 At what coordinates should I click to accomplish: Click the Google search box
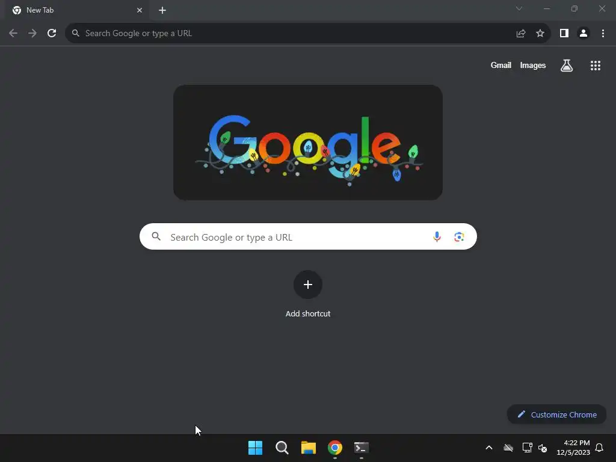pyautogui.click(x=308, y=236)
